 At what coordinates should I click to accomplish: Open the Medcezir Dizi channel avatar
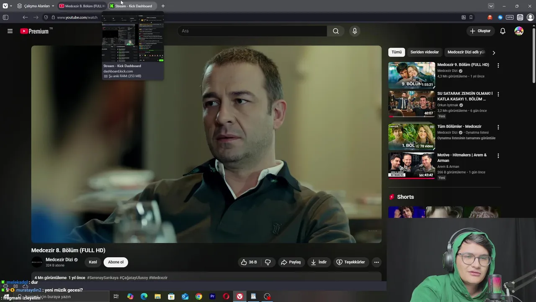[x=37, y=262]
